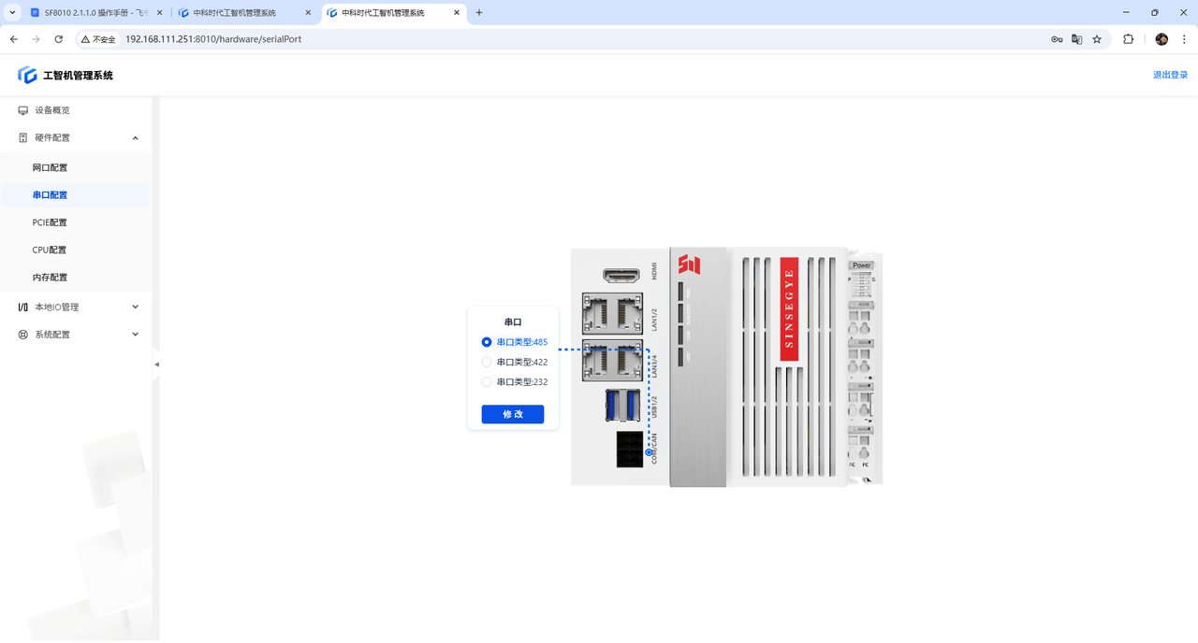The width and height of the screenshot is (1198, 643).
Task: Click the 设备概览 monitor icon
Action: (x=23, y=110)
